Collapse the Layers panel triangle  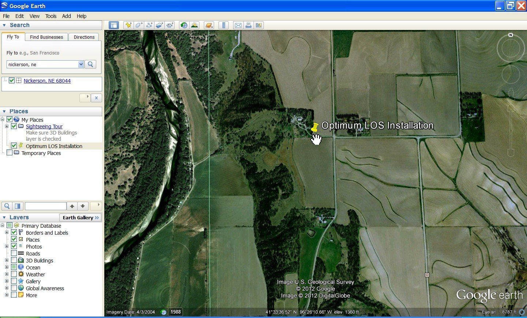(4, 217)
